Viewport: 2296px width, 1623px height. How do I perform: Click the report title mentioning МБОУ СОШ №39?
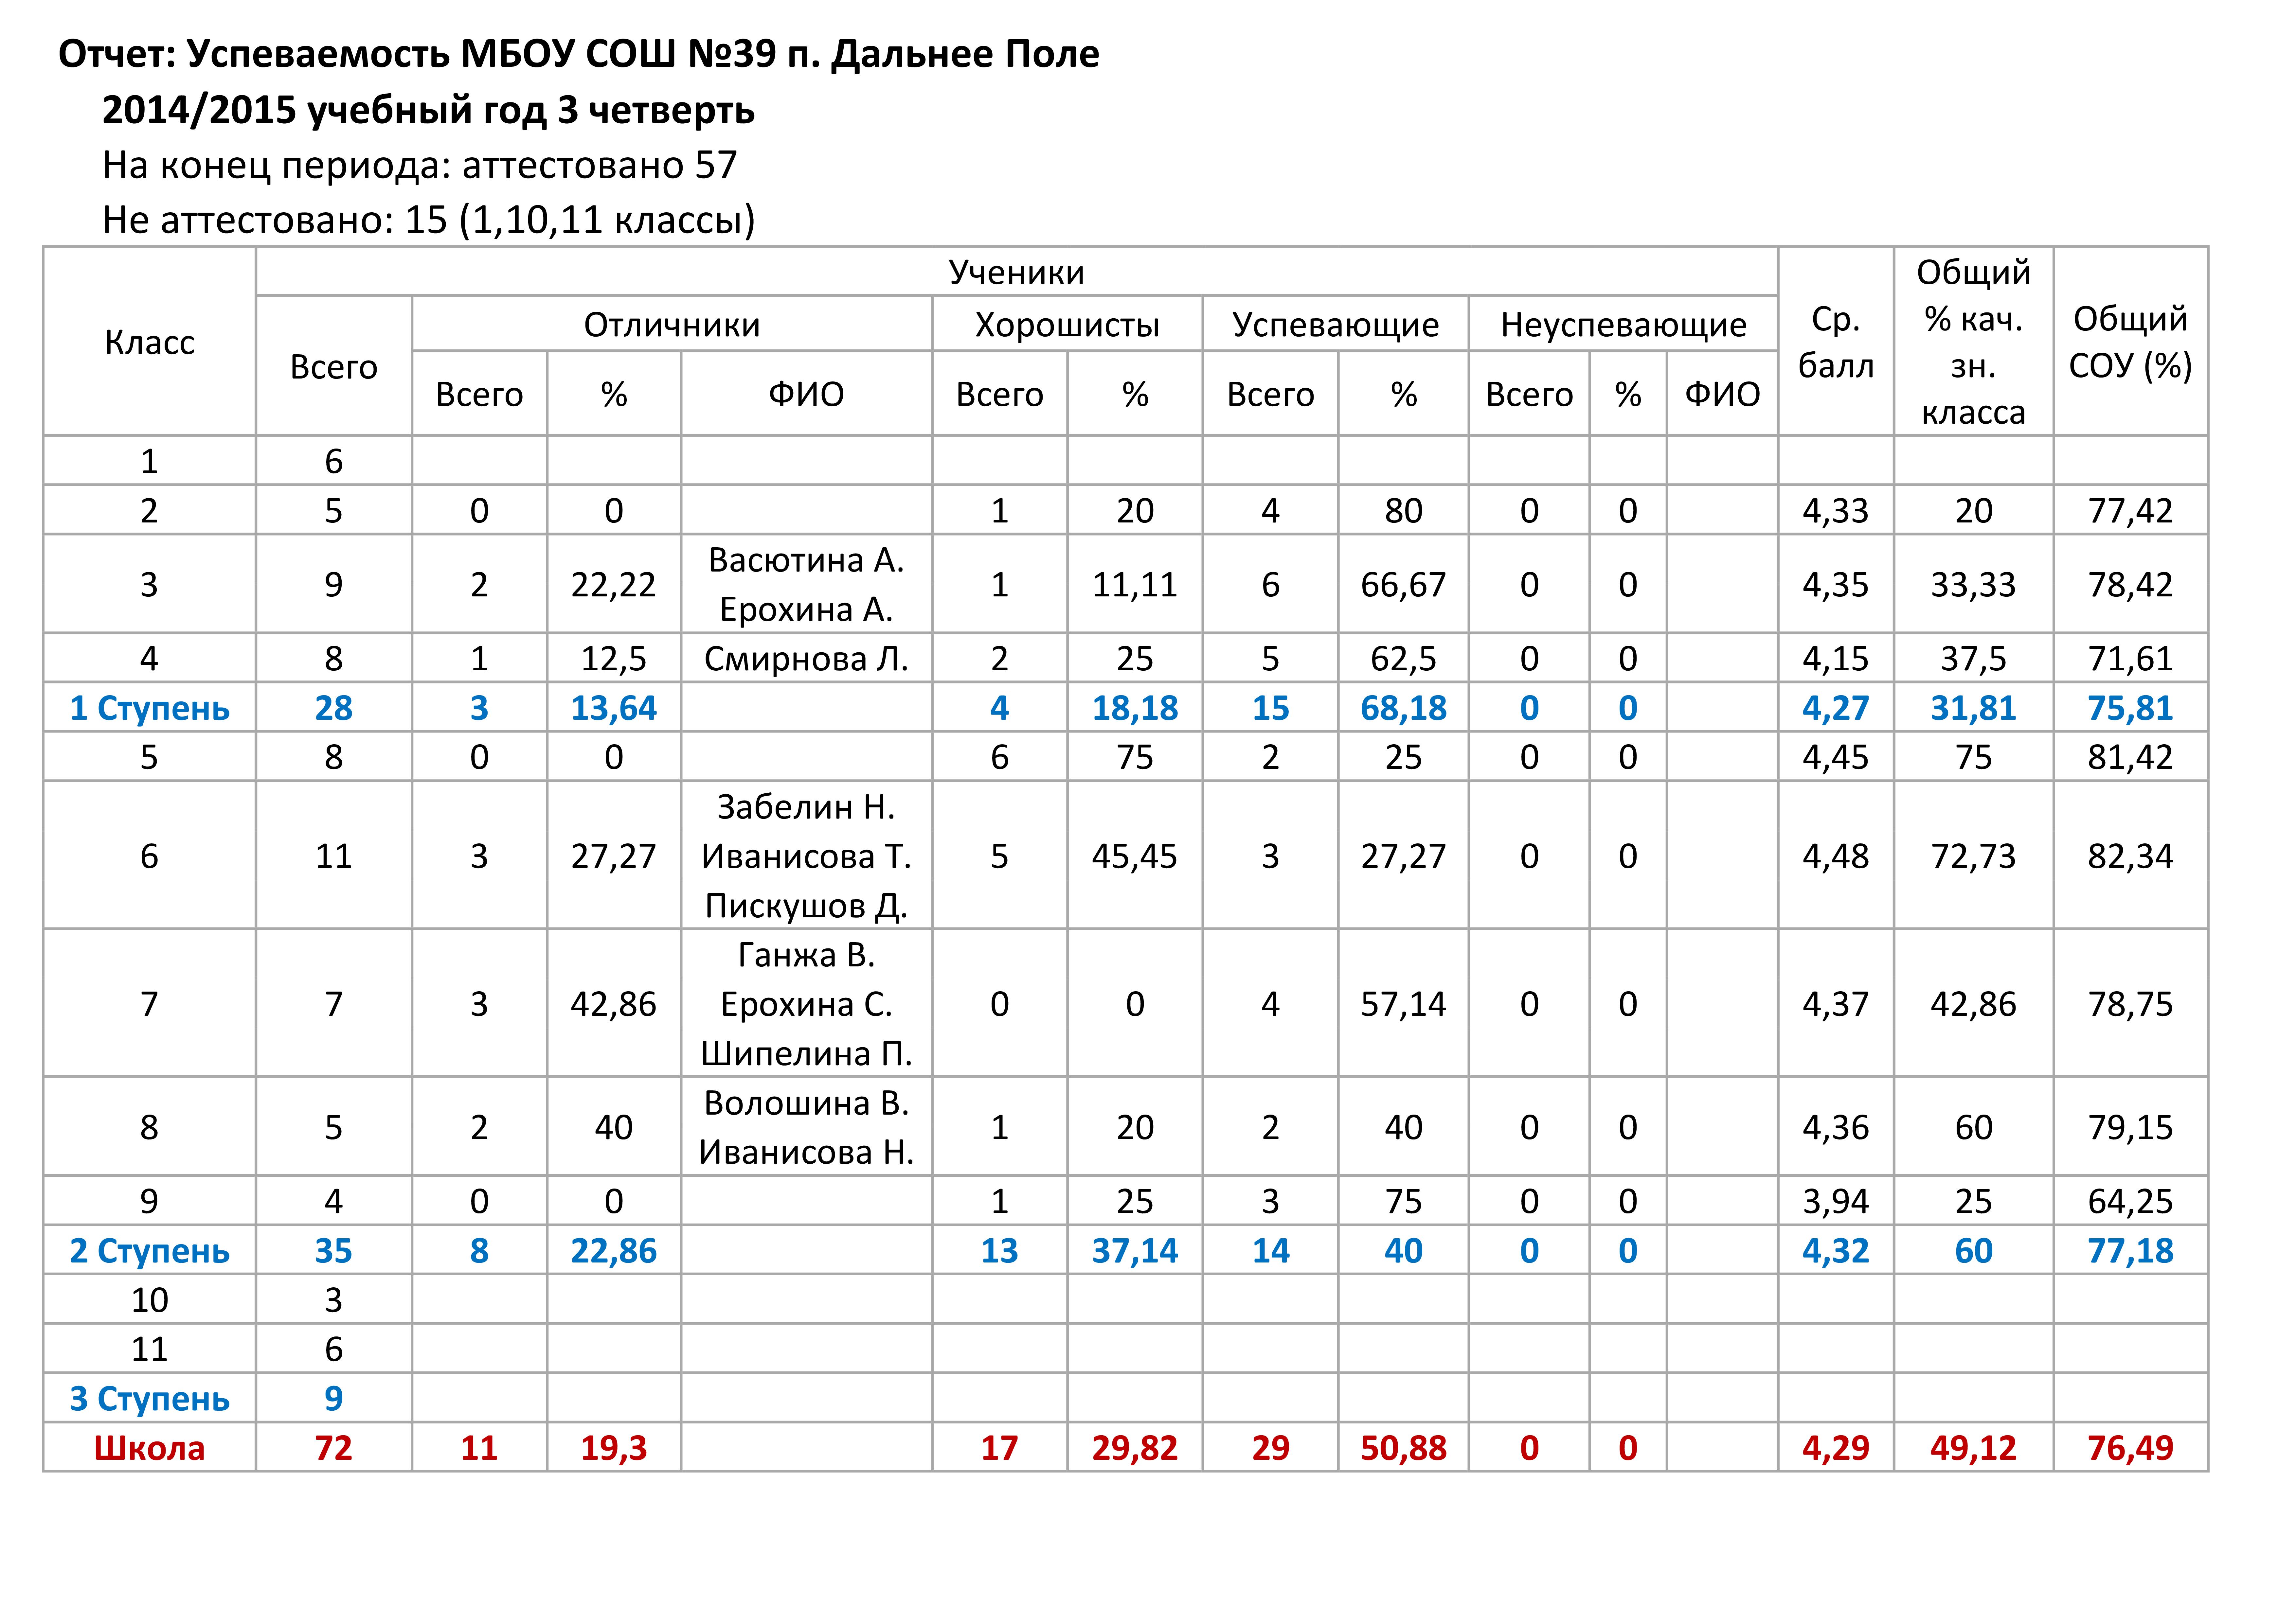(579, 54)
